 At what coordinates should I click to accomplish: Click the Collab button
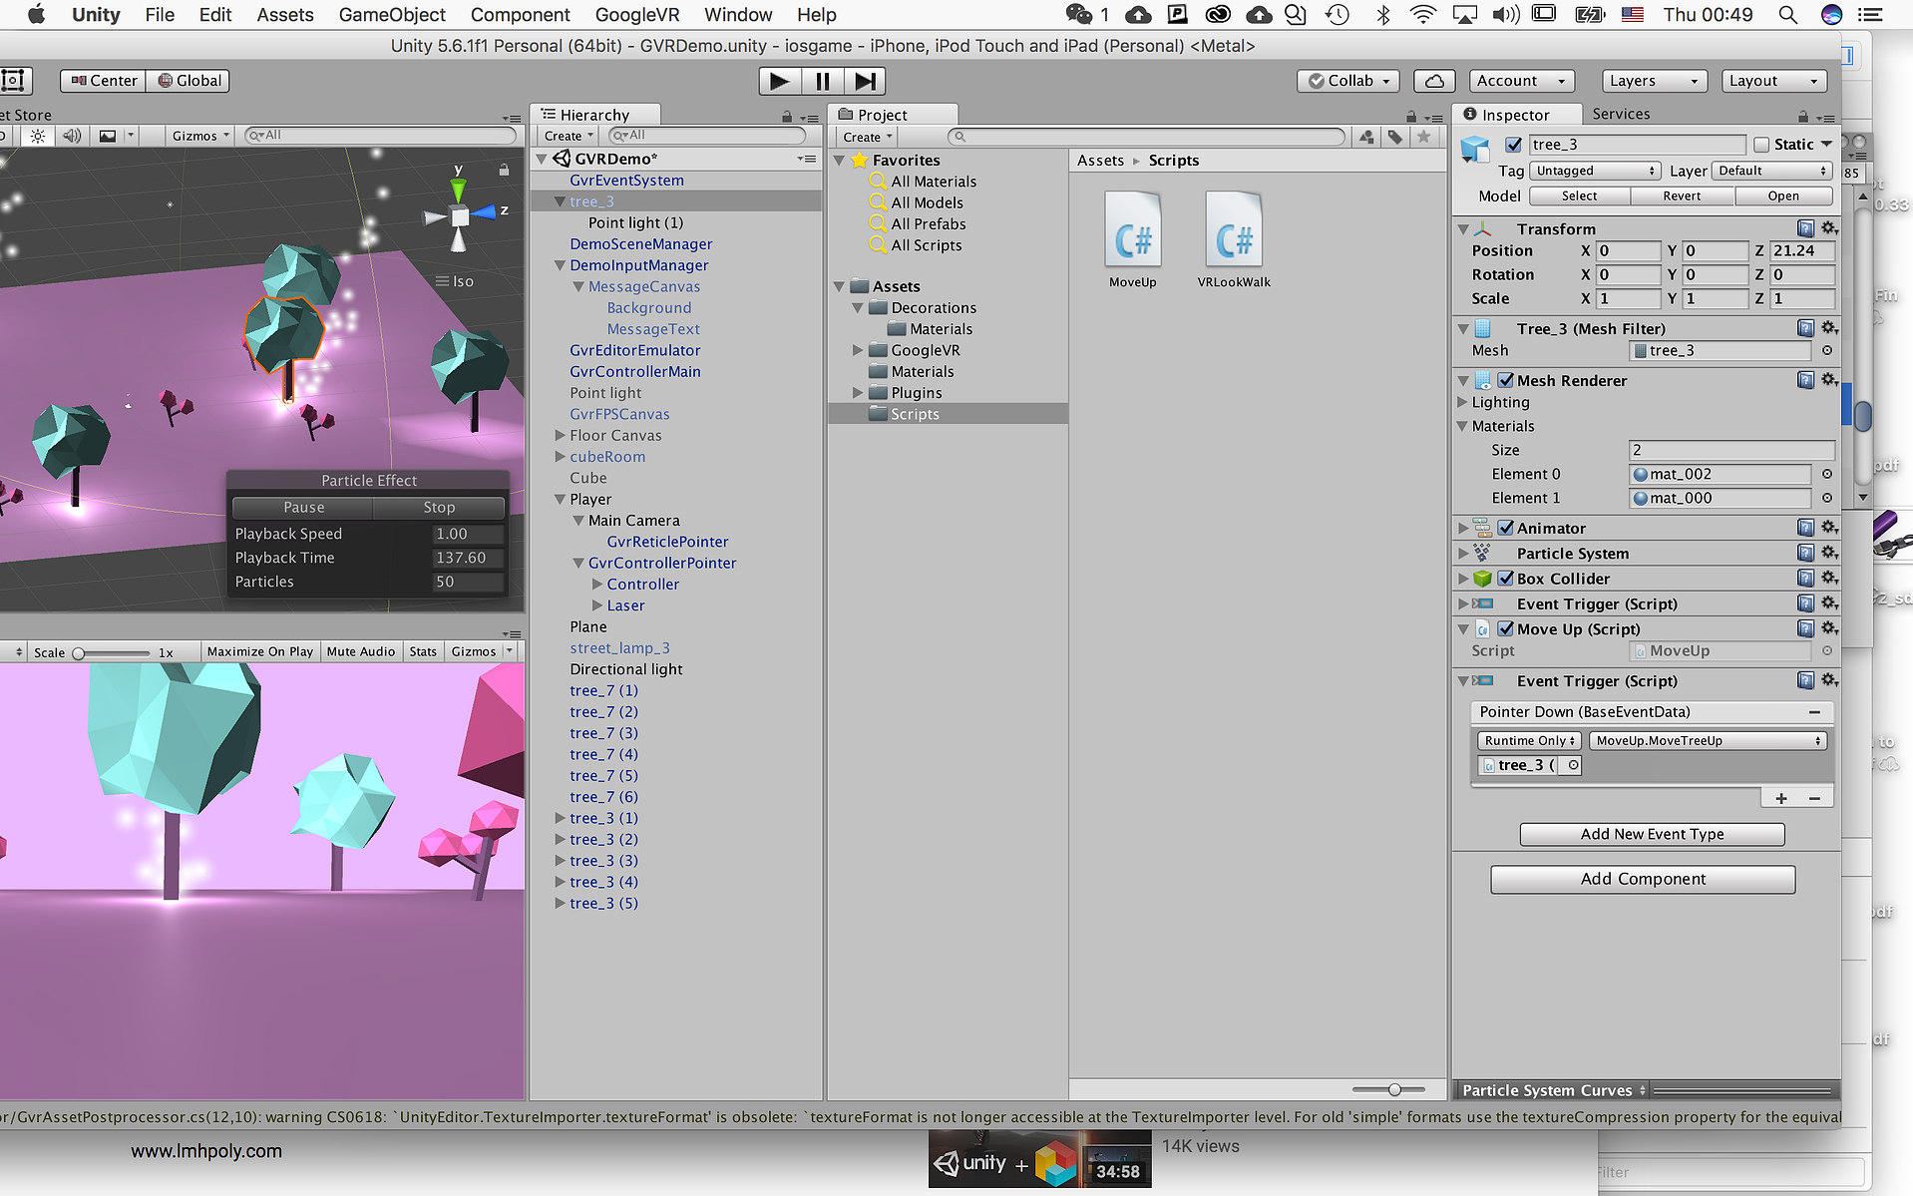[1347, 81]
